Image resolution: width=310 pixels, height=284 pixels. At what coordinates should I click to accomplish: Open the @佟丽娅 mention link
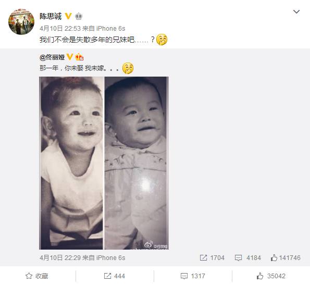[52, 57]
